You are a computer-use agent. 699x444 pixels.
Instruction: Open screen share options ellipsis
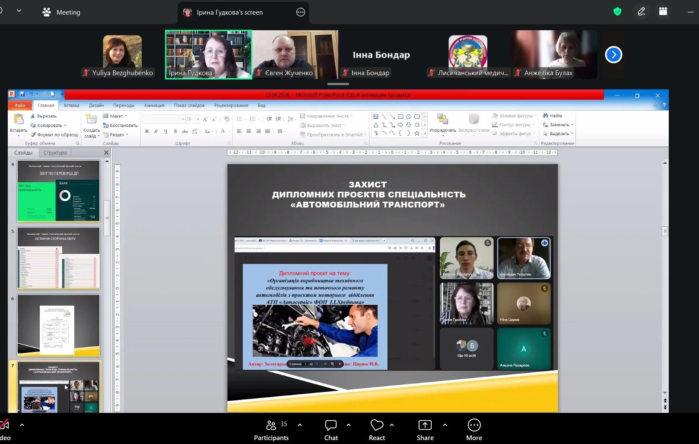(301, 12)
